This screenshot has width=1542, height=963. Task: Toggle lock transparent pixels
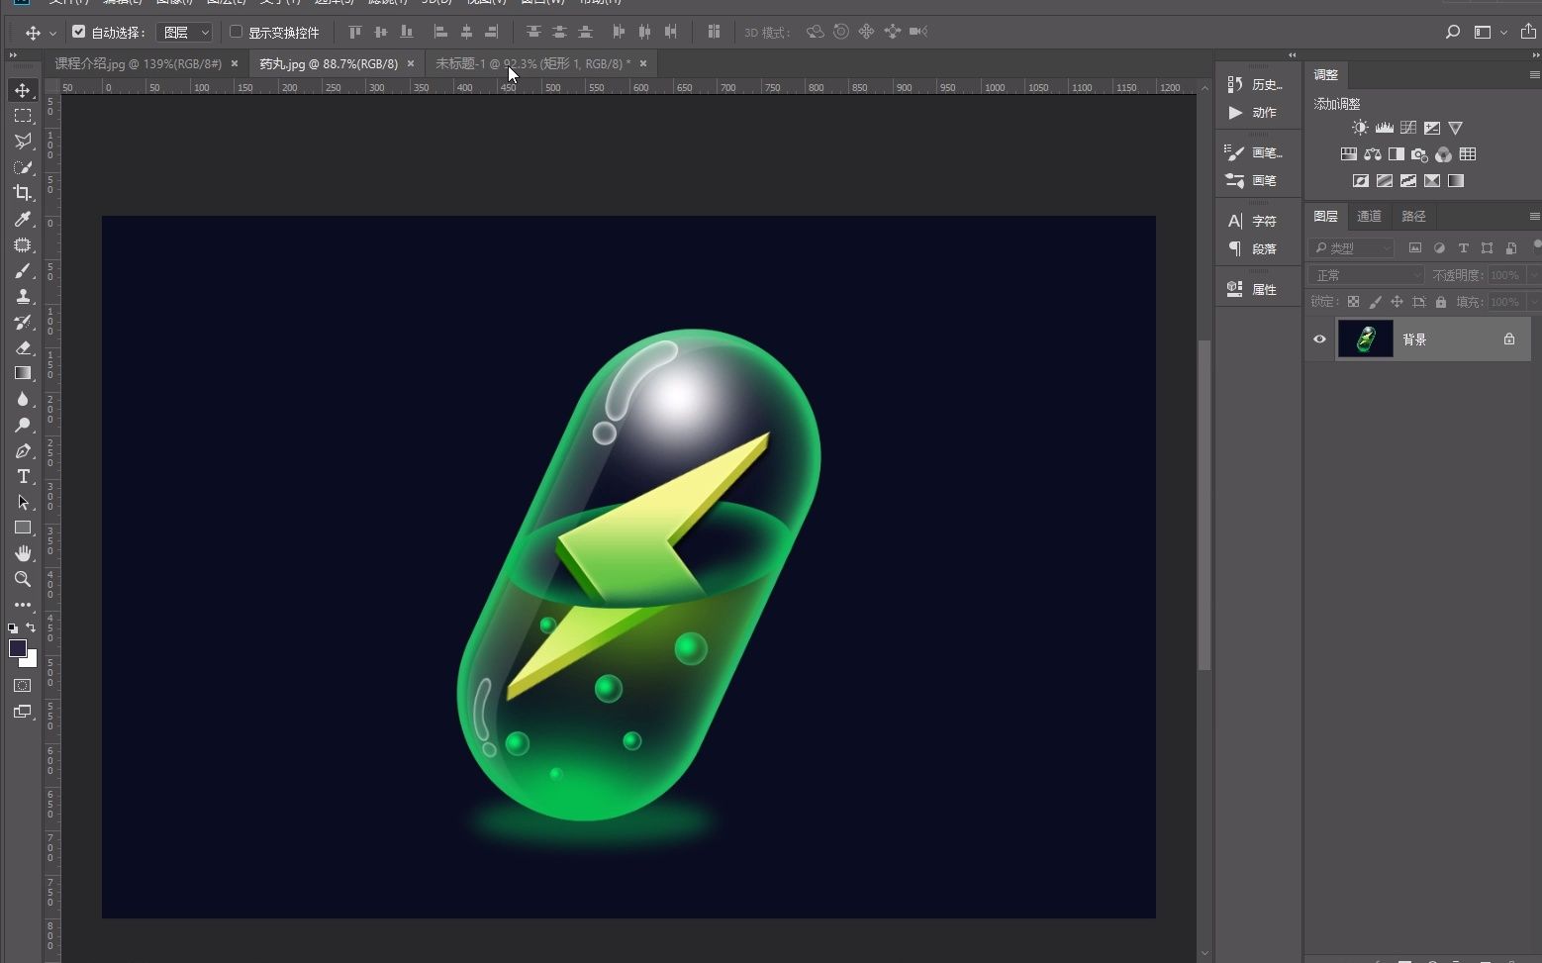coord(1353,302)
